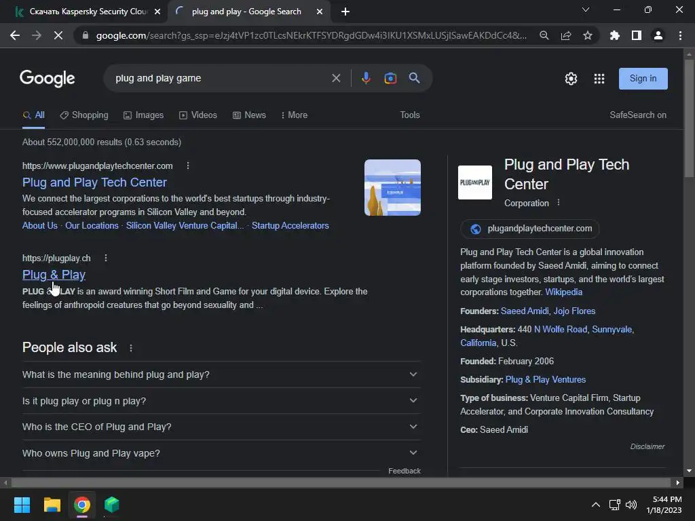Open the zoom magnifier in address bar
This screenshot has width=695, height=521.
(x=544, y=35)
